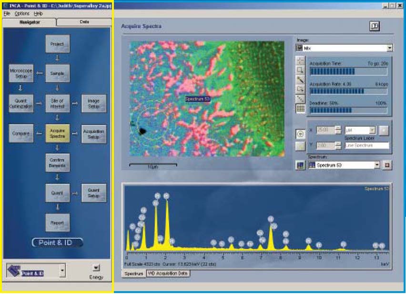Open Acquisition Setup step
The width and height of the screenshot is (406, 294).
click(94, 134)
